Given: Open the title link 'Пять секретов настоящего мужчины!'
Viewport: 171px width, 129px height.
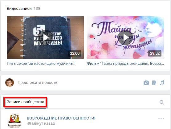Looking at the screenshot, I should pos(41,64).
